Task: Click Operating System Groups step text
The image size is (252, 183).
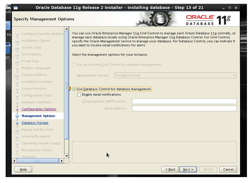Action: coord(41,143)
